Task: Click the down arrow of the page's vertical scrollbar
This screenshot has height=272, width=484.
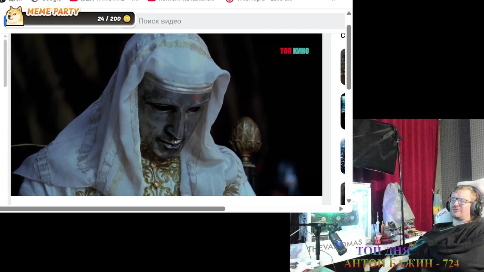Action: coord(349,201)
